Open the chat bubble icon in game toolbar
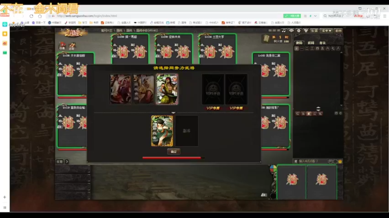The height and width of the screenshot is (218, 389). point(291,31)
